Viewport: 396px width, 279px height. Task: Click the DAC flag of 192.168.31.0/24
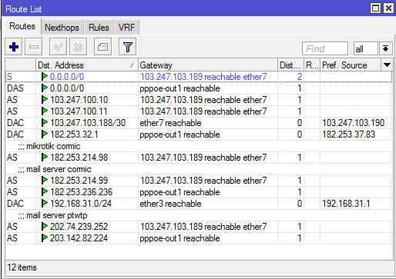click(15, 204)
